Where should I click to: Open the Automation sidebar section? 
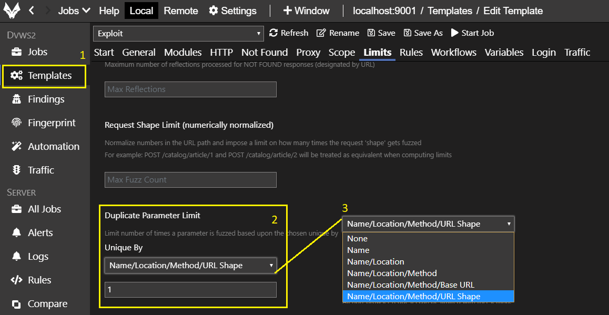53,147
